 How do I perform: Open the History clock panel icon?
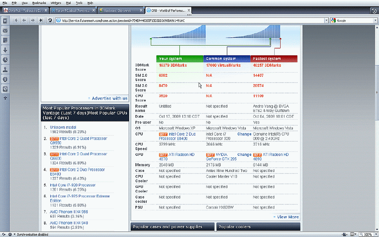click(5, 60)
